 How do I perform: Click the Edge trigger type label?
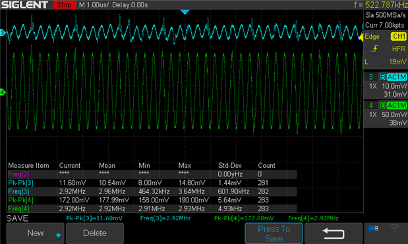372,37
